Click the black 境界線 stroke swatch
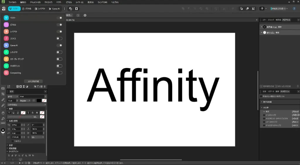 (265, 27)
